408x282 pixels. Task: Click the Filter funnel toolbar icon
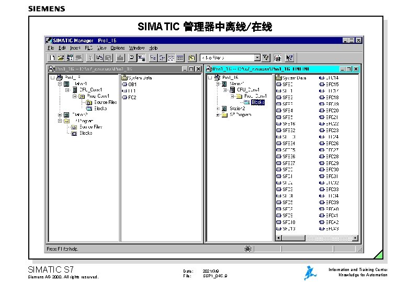point(266,57)
